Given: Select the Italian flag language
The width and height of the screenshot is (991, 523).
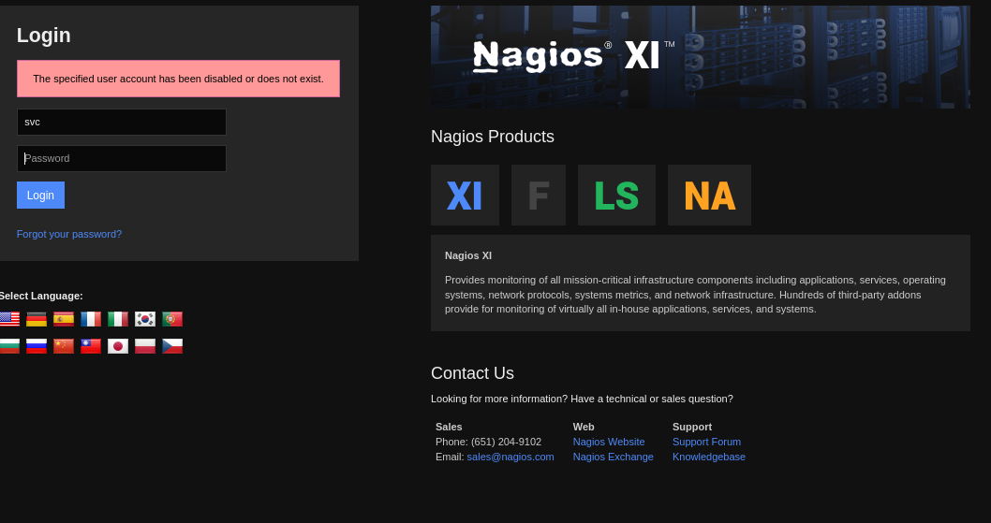Looking at the screenshot, I should pyautogui.click(x=118, y=319).
